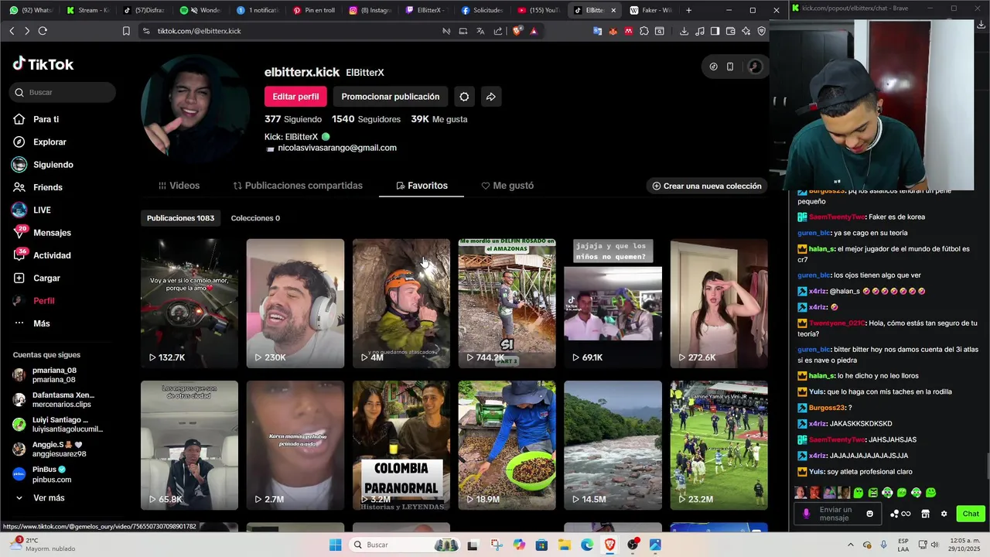Open profile settings gear icon

(464, 97)
